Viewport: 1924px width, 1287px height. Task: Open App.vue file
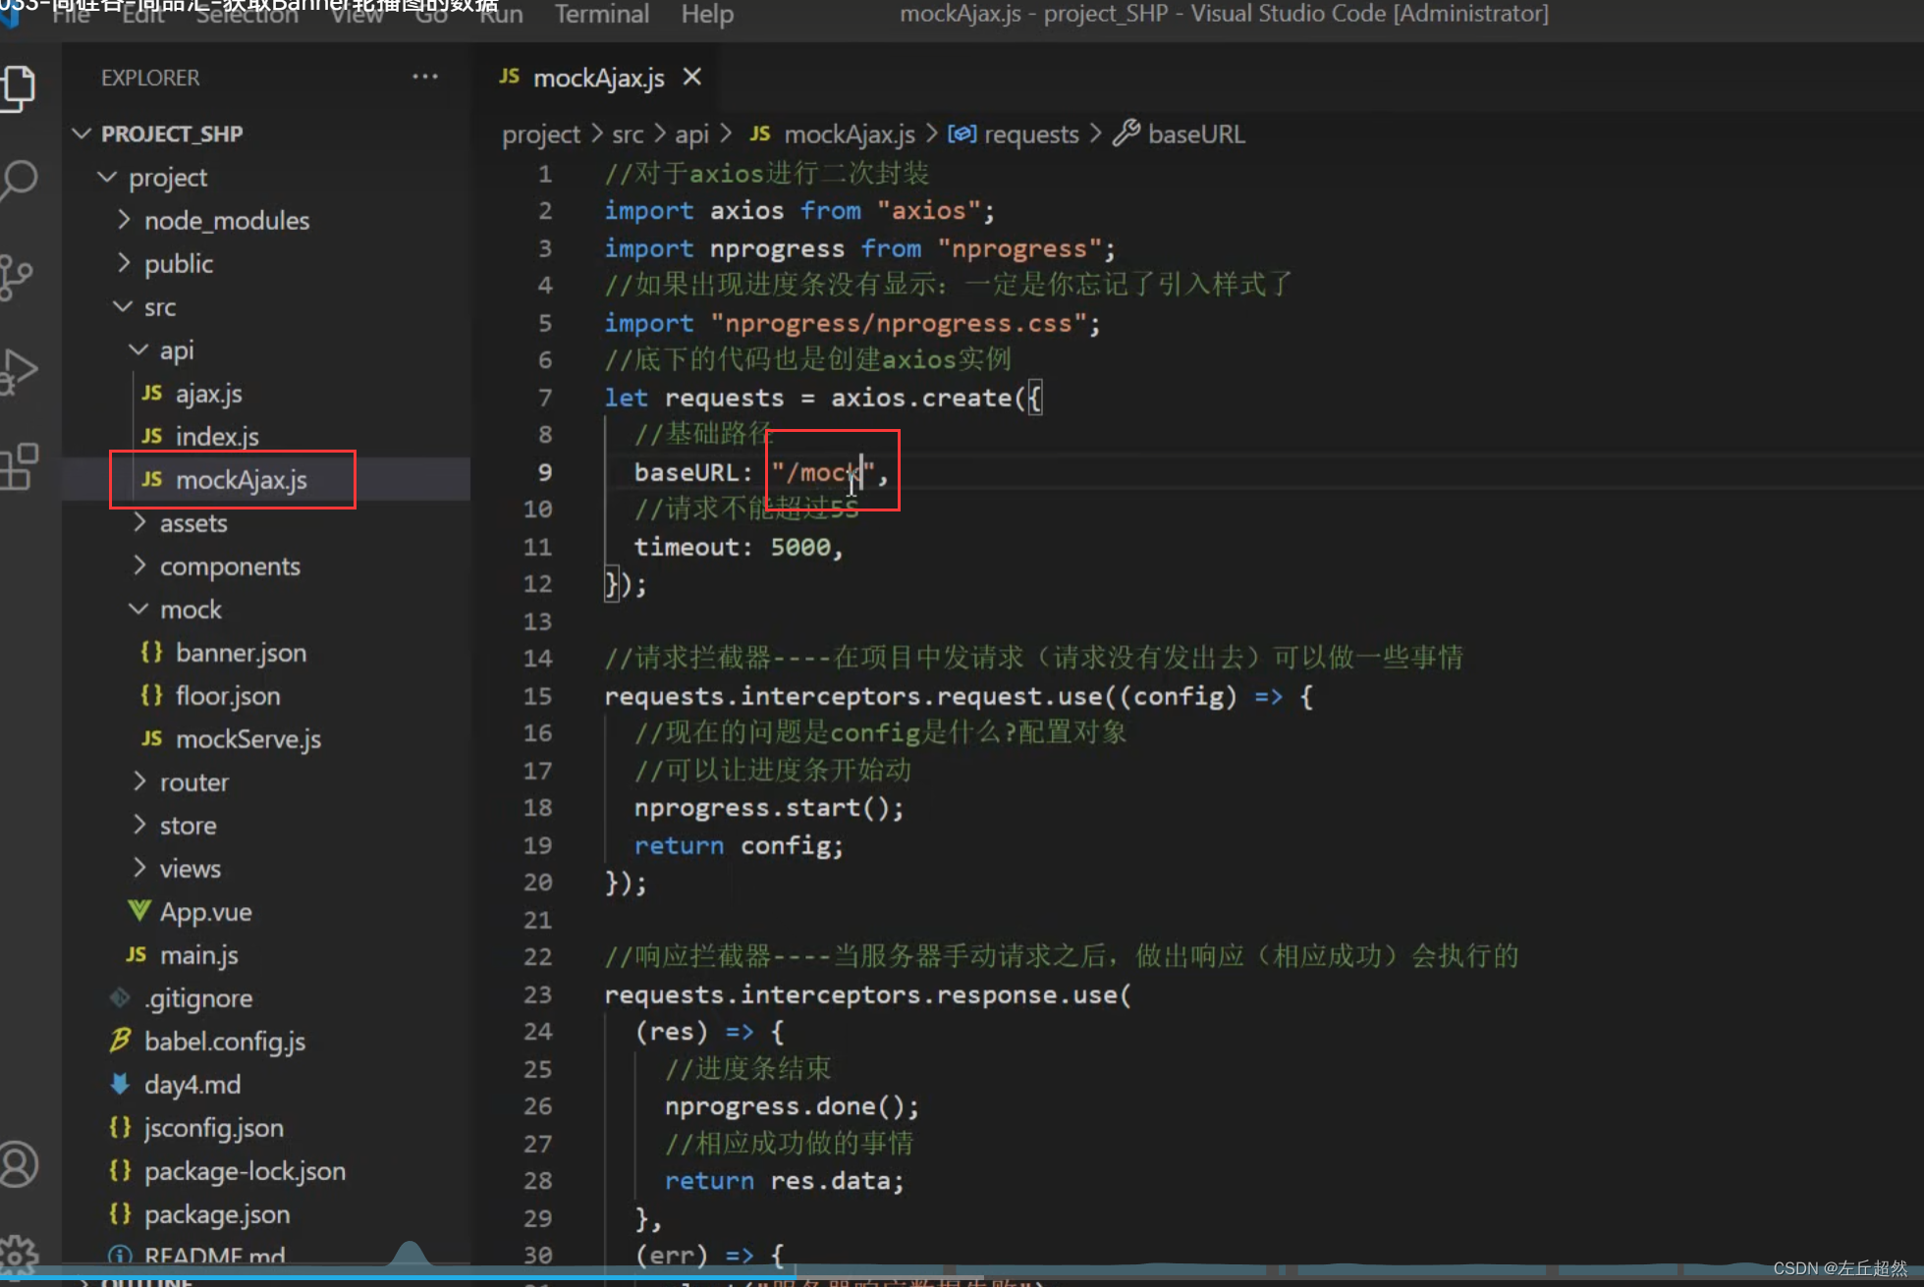(205, 912)
